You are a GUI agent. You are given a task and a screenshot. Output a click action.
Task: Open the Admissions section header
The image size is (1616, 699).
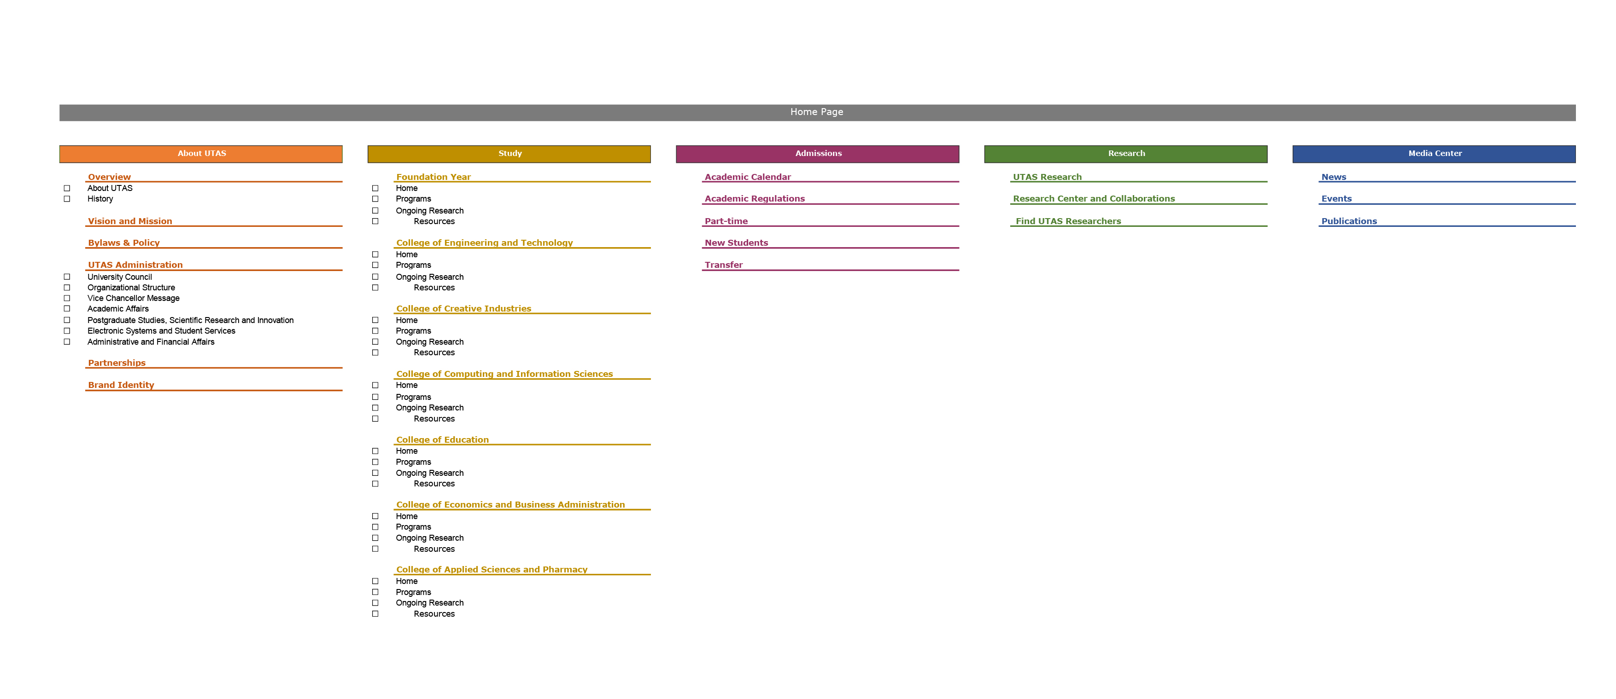click(817, 154)
